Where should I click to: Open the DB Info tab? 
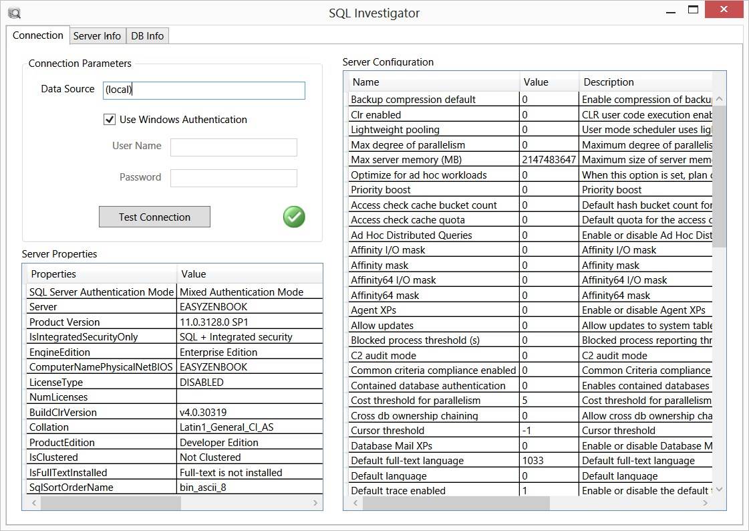point(147,36)
